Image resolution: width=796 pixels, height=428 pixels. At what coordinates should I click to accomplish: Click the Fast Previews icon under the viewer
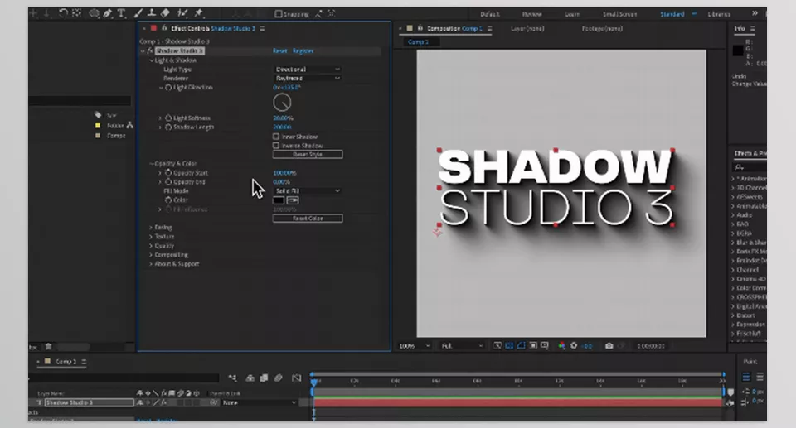(x=498, y=346)
